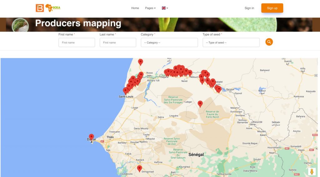Open the Home page link
The width and height of the screenshot is (320, 177).
[x=135, y=8]
